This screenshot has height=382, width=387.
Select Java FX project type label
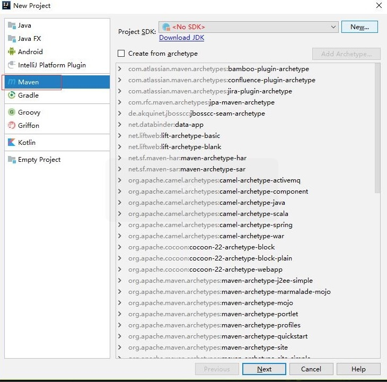pos(29,39)
